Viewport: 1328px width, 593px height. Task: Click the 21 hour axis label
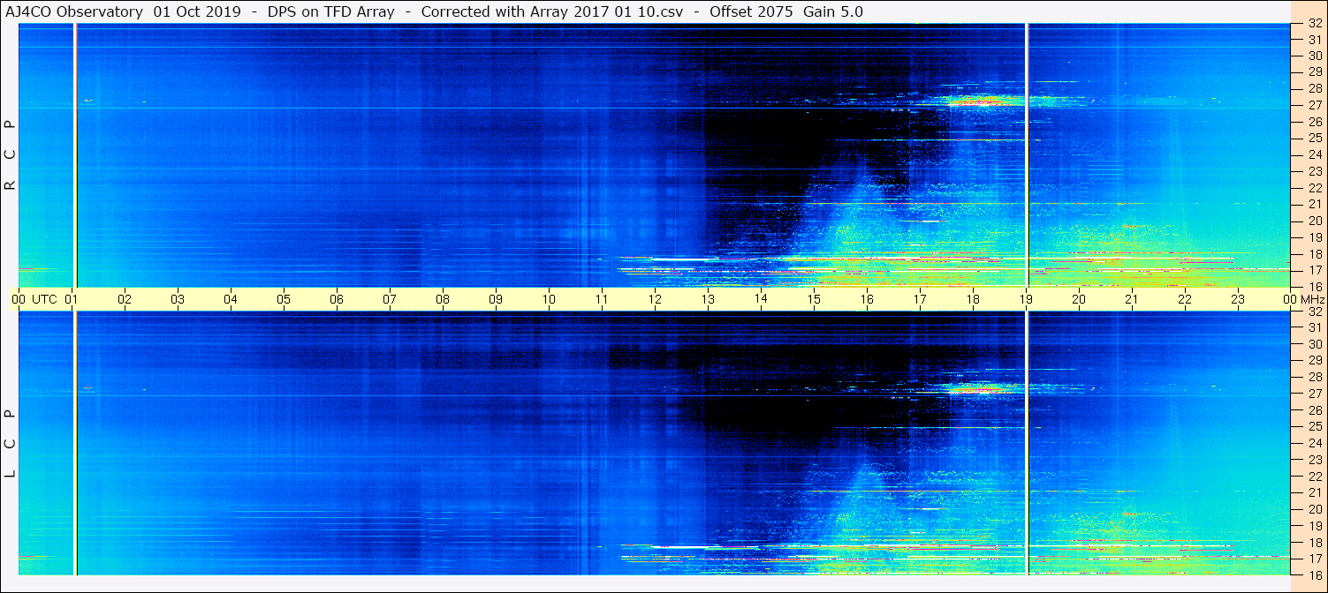(1133, 299)
